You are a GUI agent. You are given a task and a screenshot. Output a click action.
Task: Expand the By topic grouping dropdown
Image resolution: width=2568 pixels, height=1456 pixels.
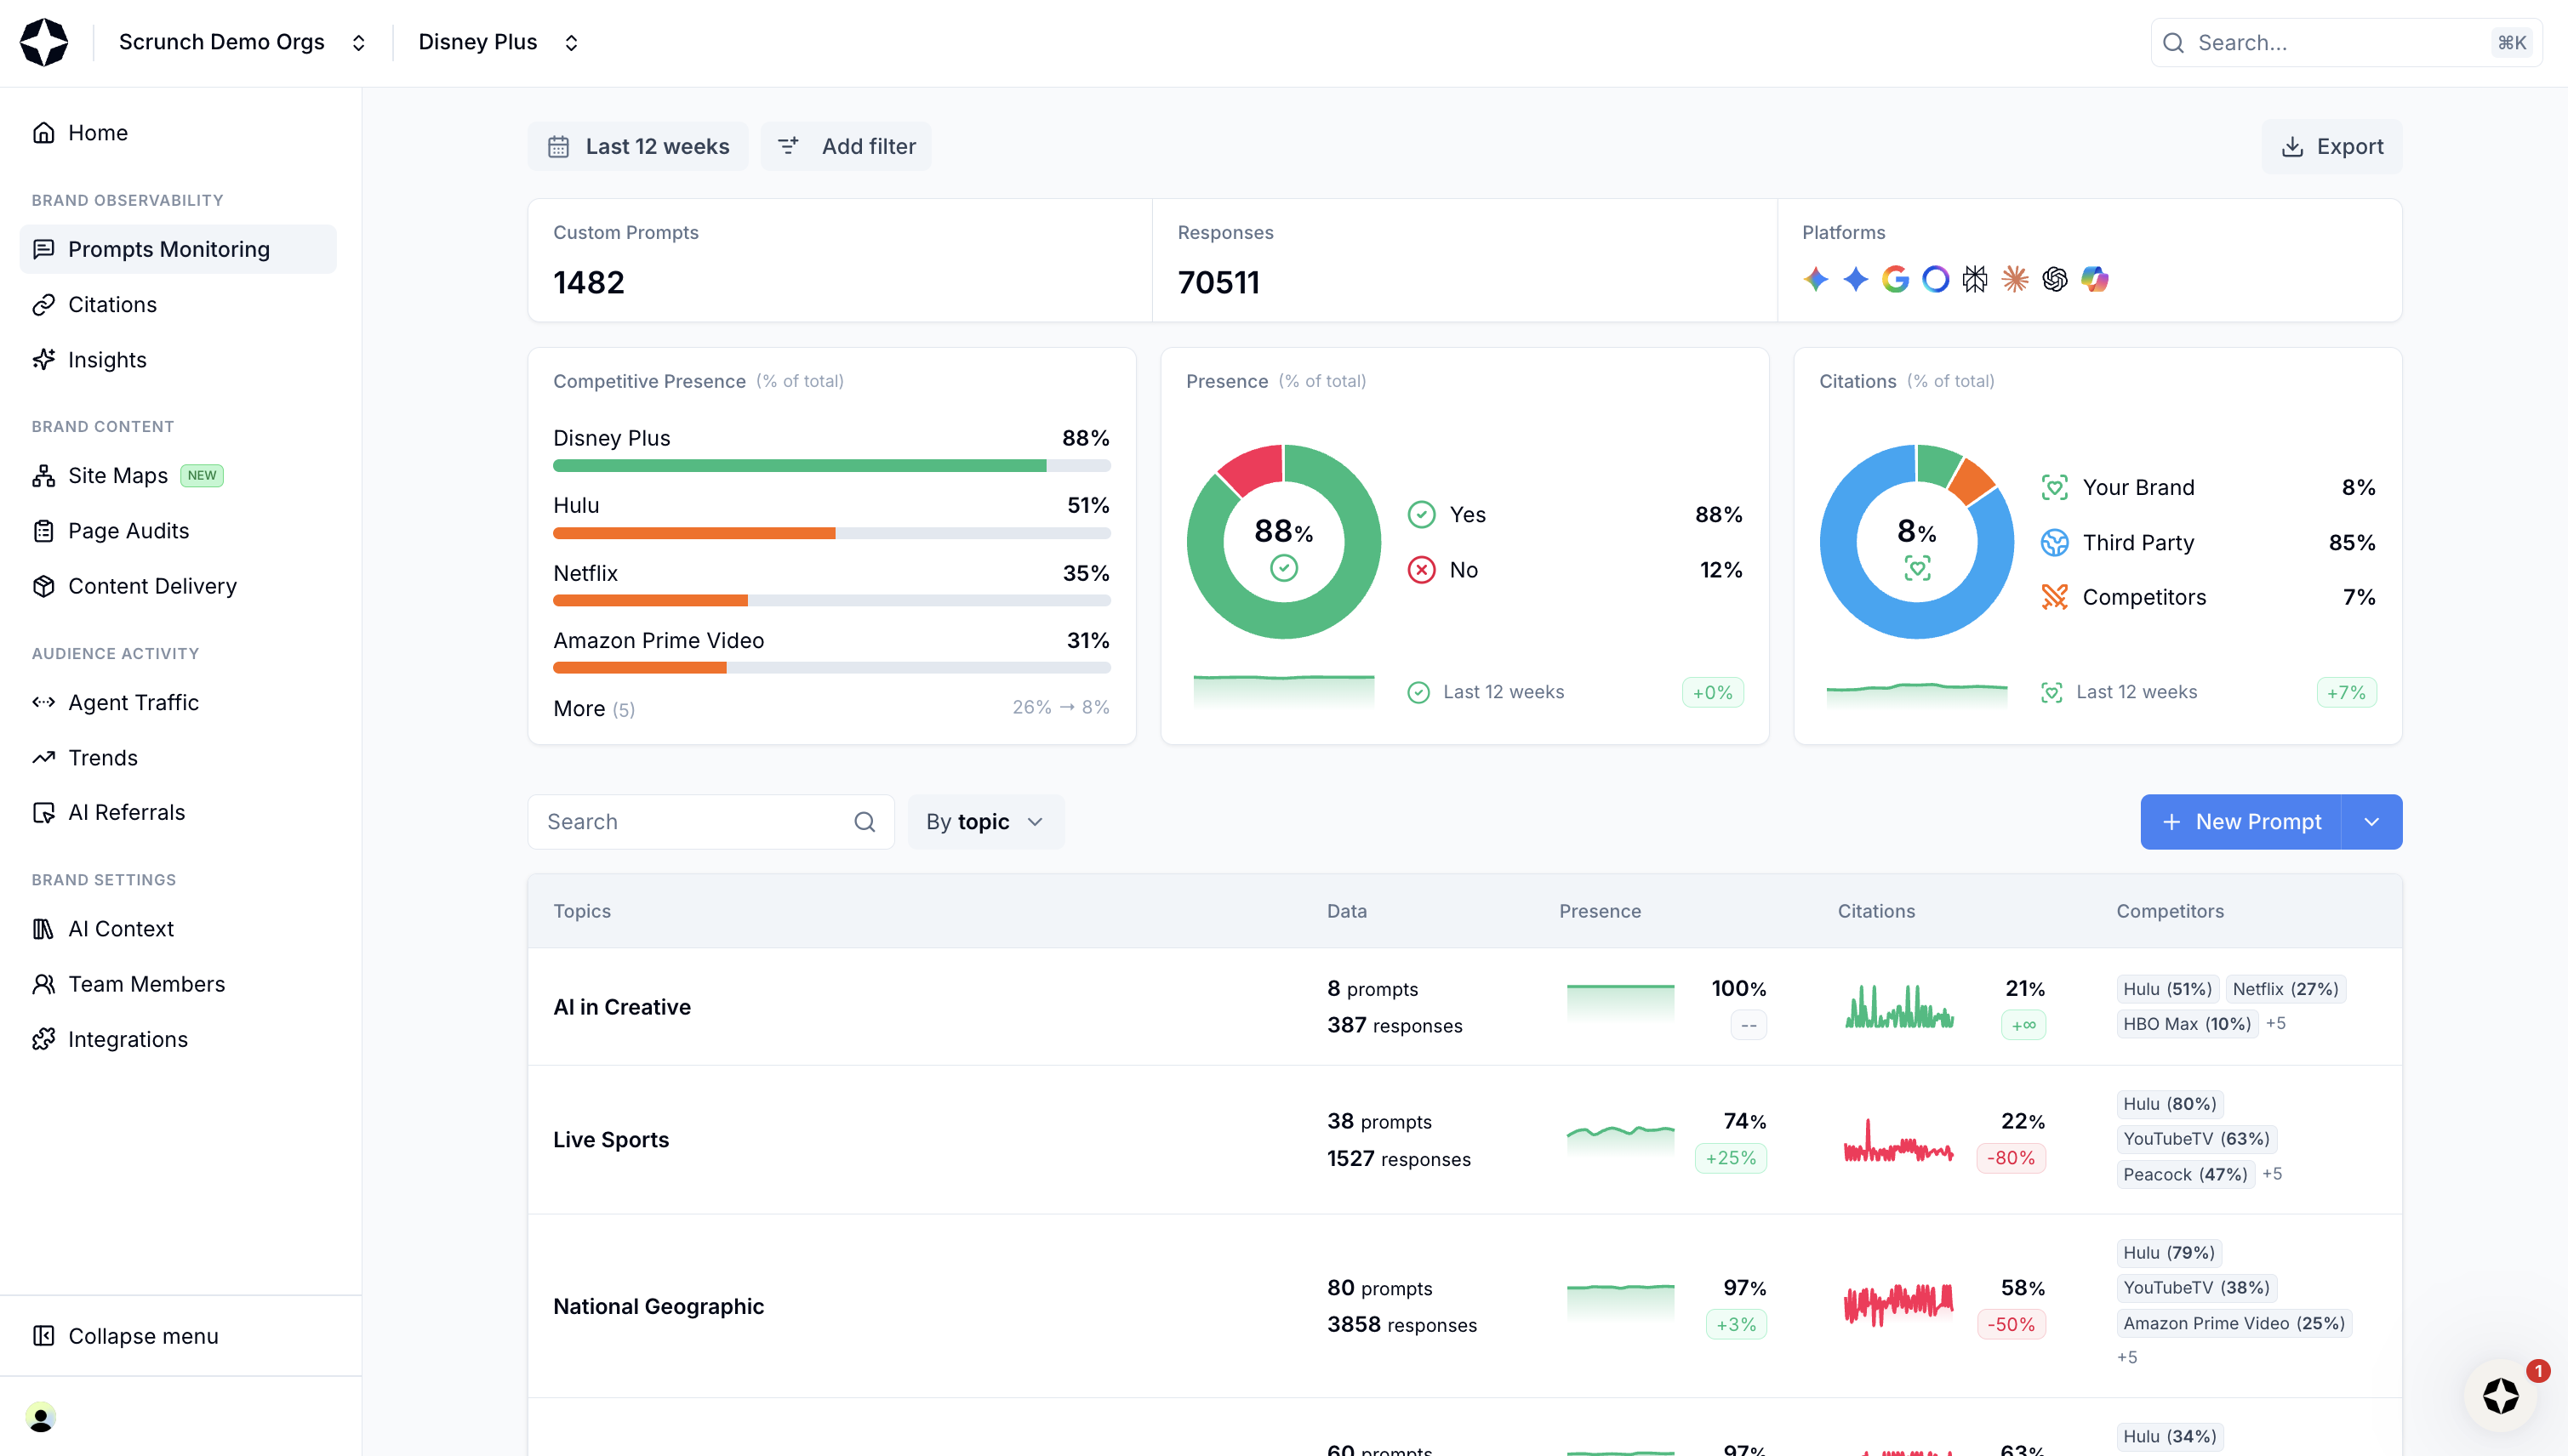point(985,822)
